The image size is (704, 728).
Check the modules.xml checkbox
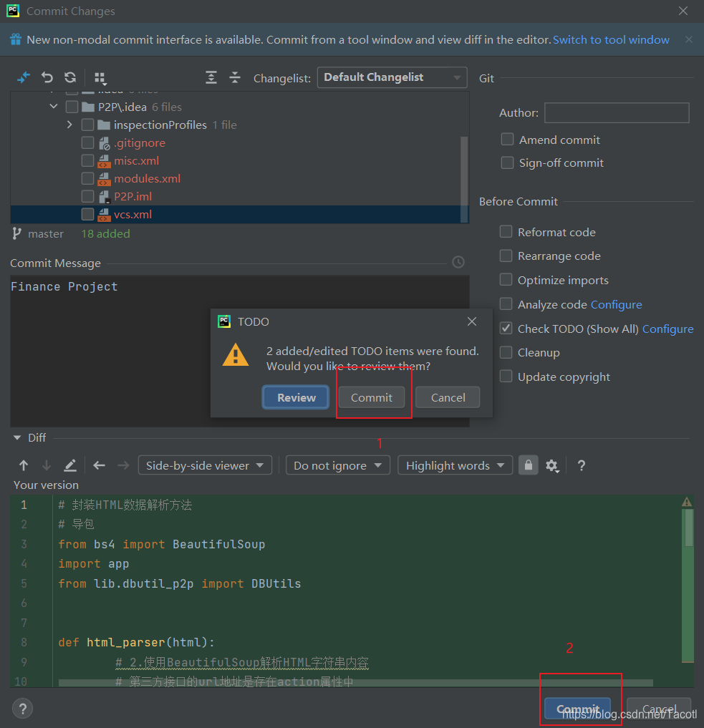click(x=88, y=179)
